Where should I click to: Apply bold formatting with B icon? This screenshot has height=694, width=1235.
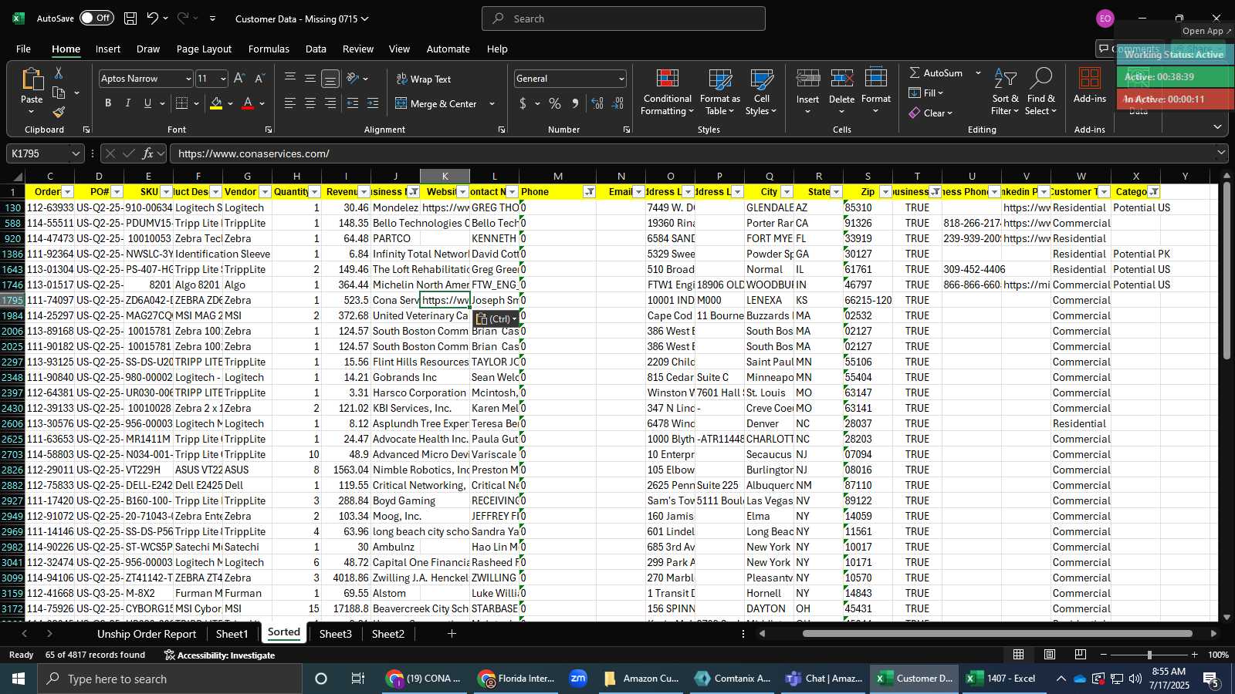108,103
